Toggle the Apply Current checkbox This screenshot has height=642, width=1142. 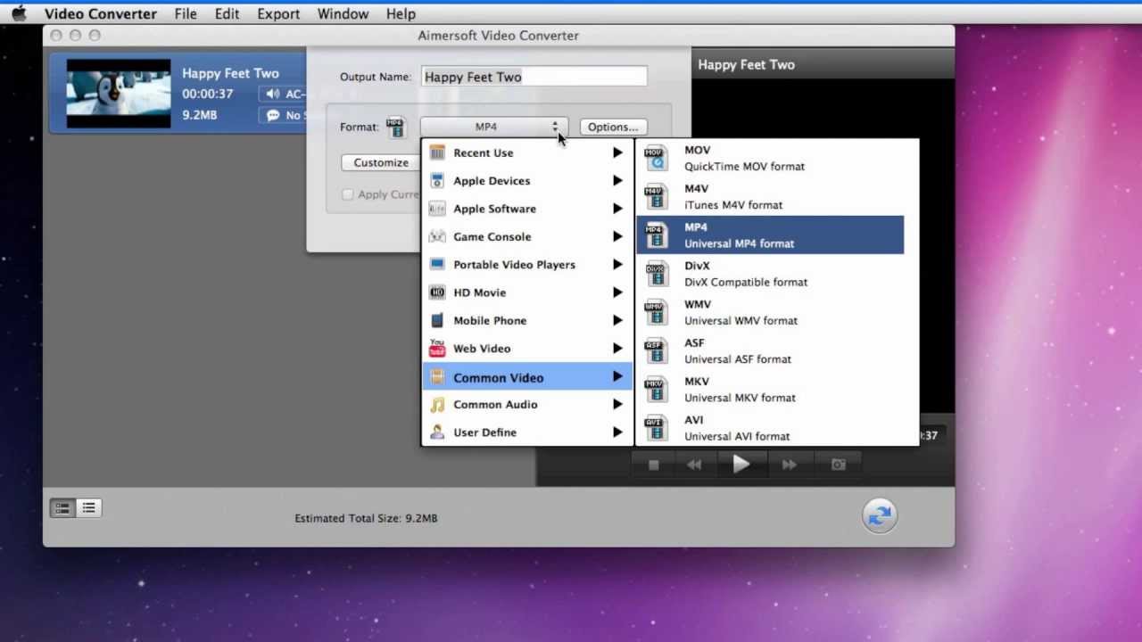348,194
